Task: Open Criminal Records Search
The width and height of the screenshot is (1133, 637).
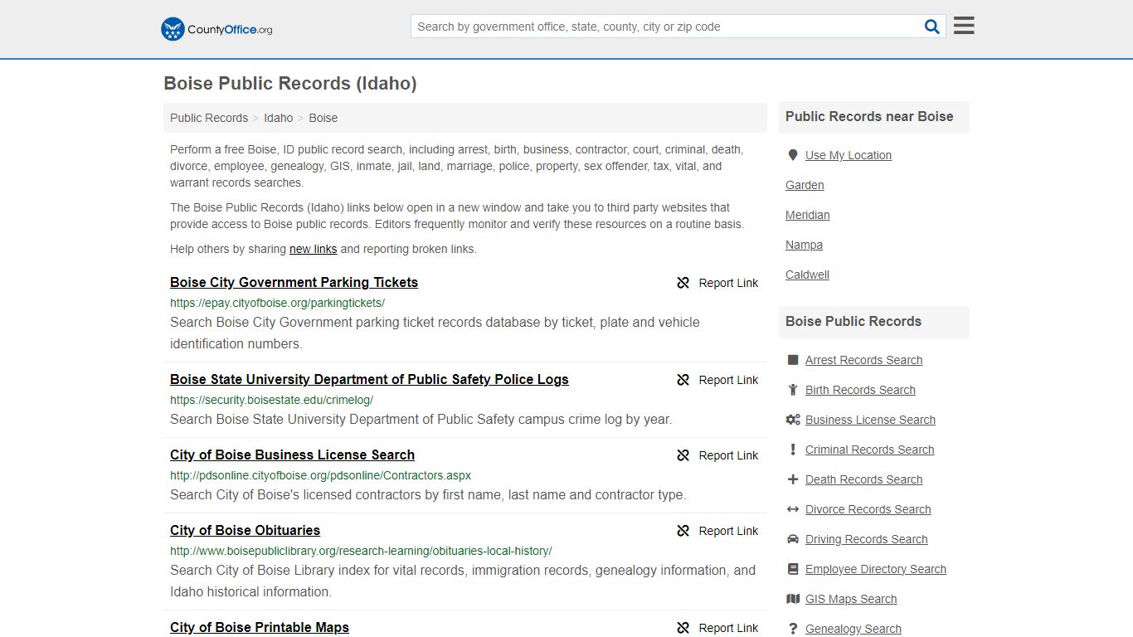Action: (x=869, y=450)
